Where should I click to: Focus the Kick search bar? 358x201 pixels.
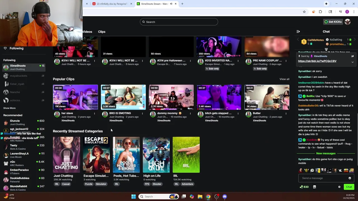click(x=179, y=22)
